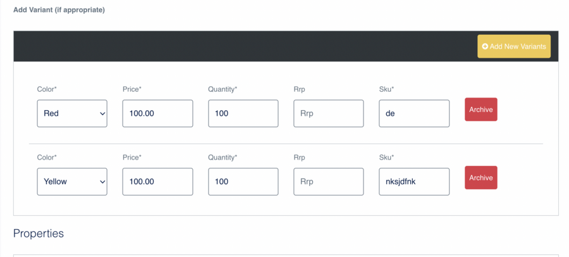This screenshot has height=257, width=569.
Task: Click the Price field of the Red variant
Action: pyautogui.click(x=158, y=113)
